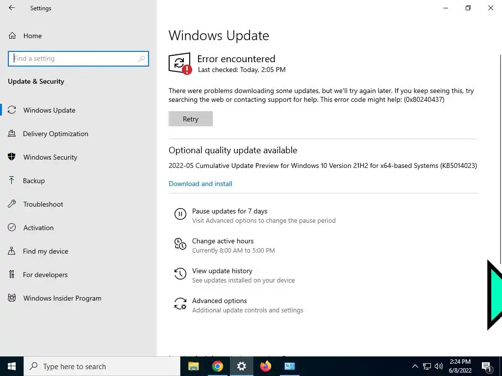Image resolution: width=502 pixels, height=376 pixels.
Task: Click the Backup upward arrow icon
Action: (12, 180)
